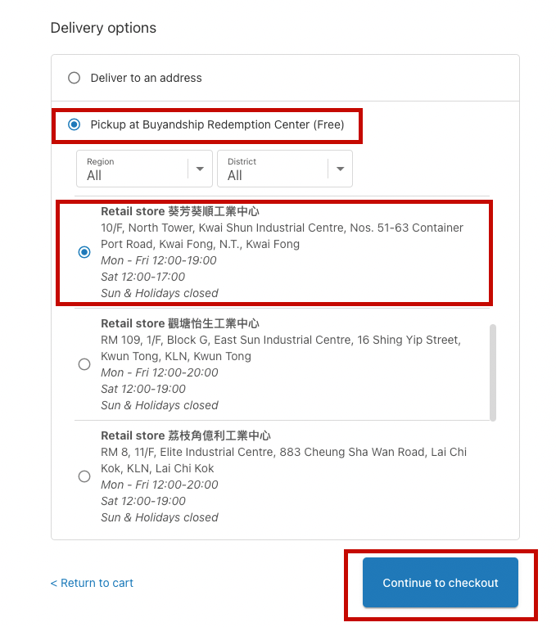Follow the Return to cart link
Screen dimensions: 556x627
click(x=92, y=584)
